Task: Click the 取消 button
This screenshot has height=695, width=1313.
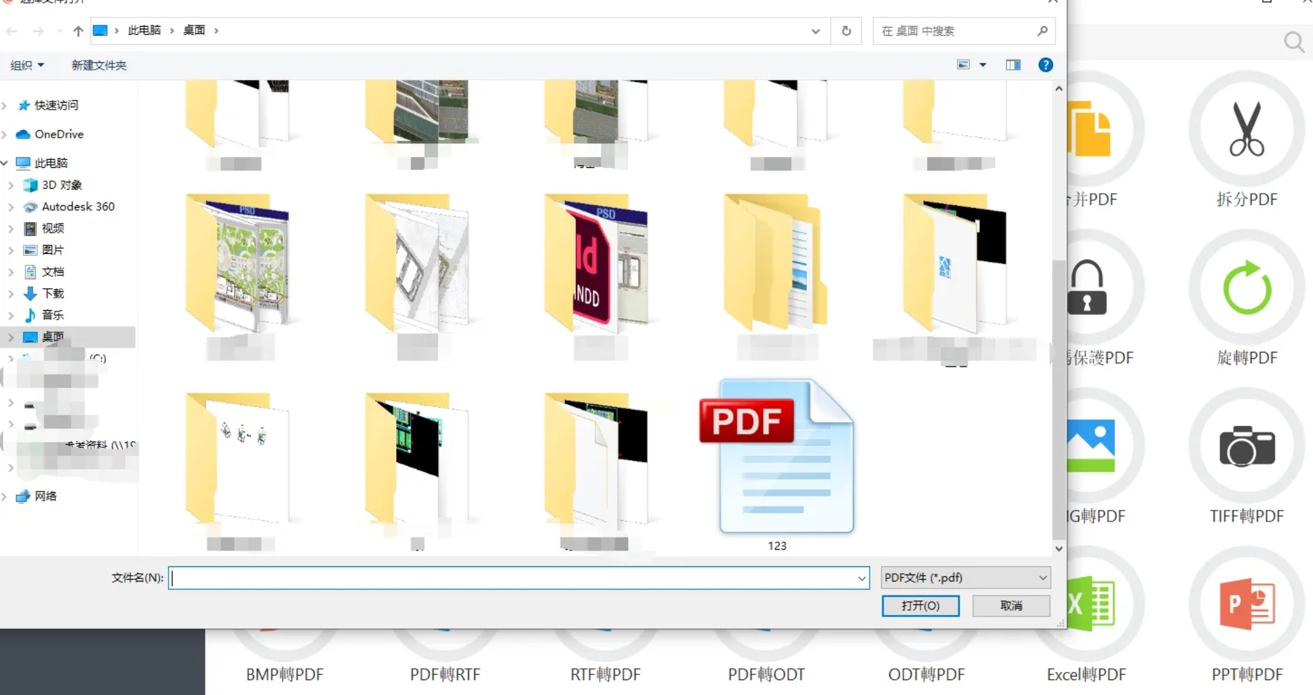Action: 1011,606
